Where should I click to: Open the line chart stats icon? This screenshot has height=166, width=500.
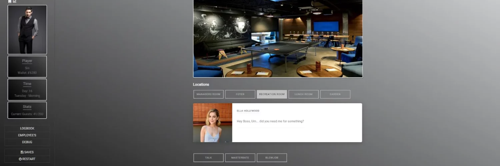[x=15, y=1]
